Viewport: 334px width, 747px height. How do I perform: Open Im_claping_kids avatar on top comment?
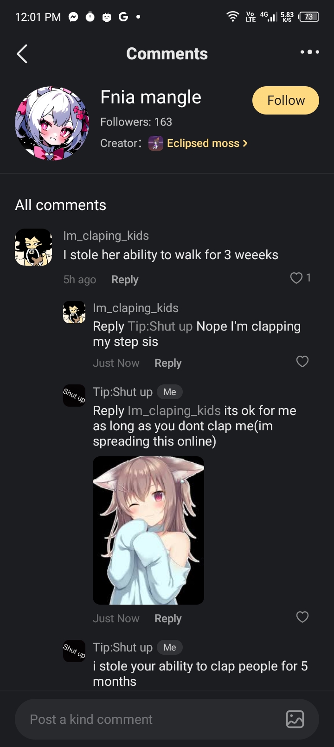33,247
